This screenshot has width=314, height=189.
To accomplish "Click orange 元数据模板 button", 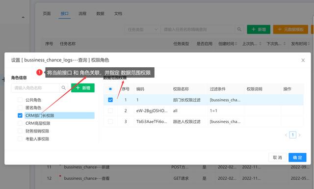I will coord(290,29).
